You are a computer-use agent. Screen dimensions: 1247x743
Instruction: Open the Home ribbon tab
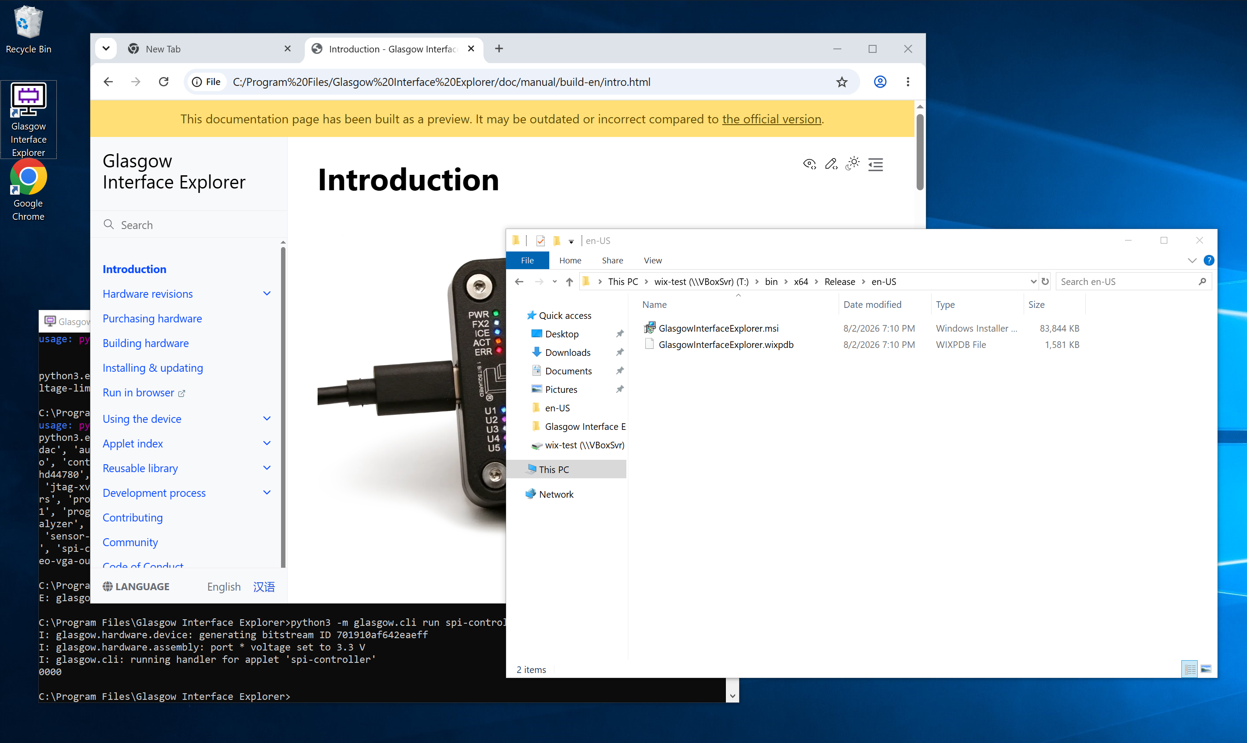(x=570, y=260)
